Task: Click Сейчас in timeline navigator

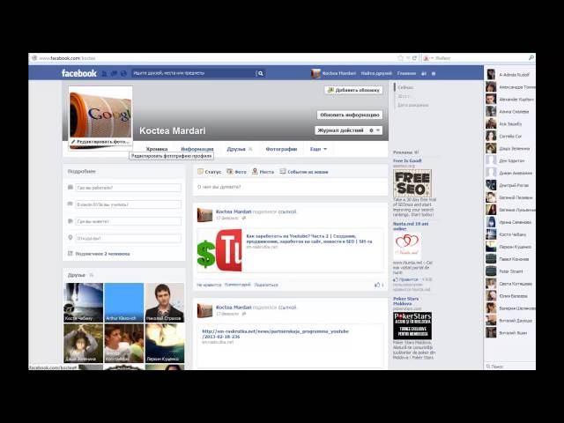Action: 405,87
